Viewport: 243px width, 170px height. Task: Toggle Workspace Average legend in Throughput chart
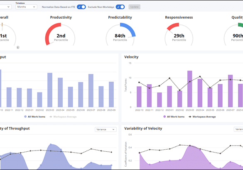click(x=63, y=117)
